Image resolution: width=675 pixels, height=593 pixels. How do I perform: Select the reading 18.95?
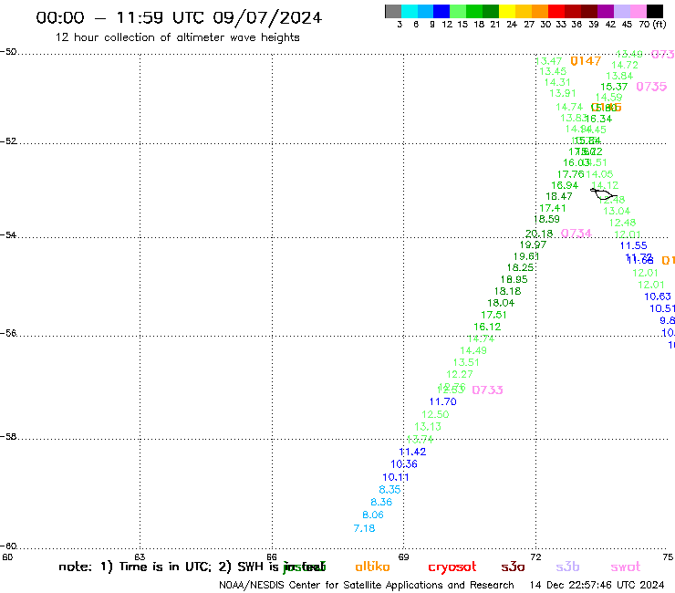pyautogui.click(x=514, y=279)
